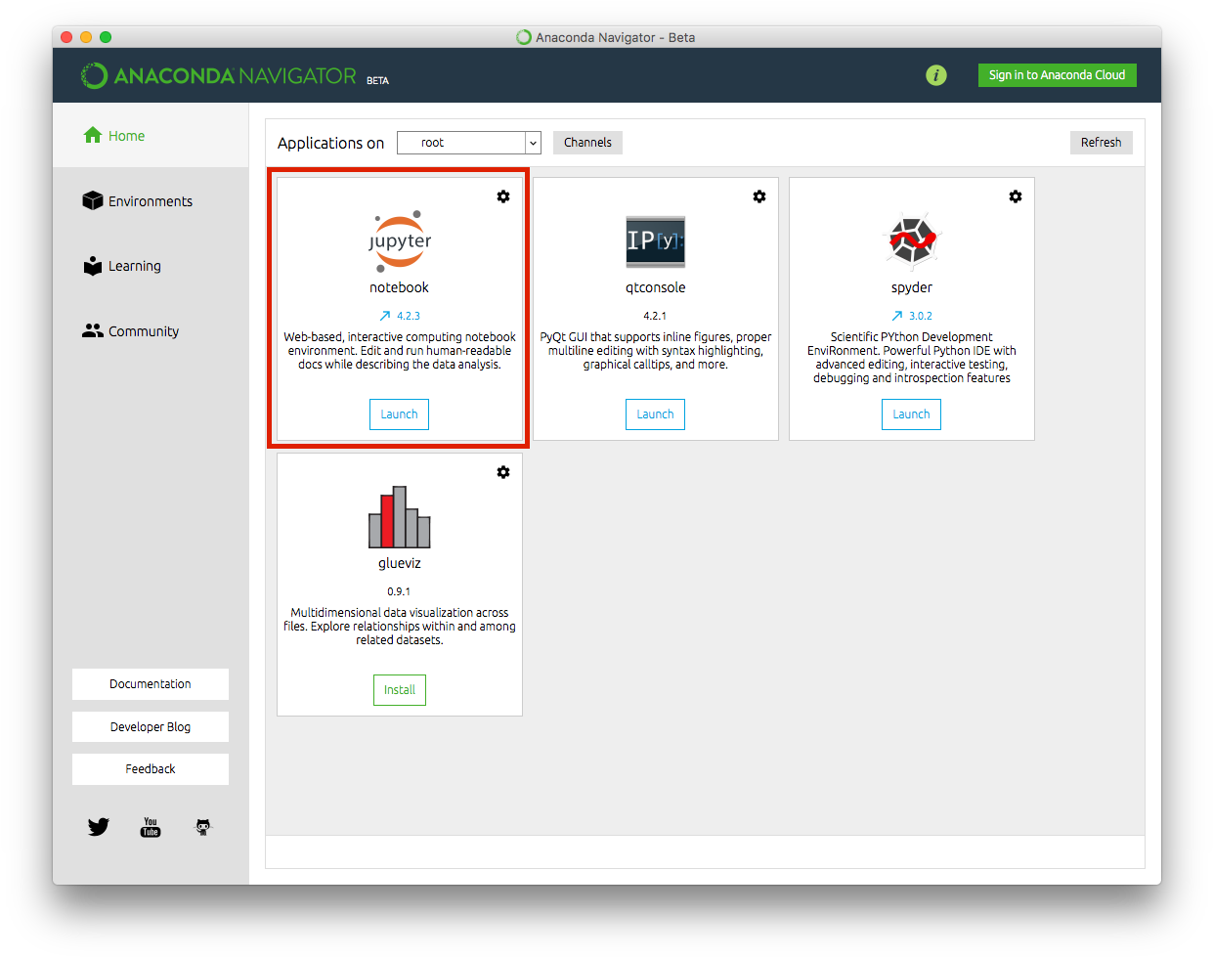
Task: Close the Anaconda Navigator window
Action: point(66,37)
